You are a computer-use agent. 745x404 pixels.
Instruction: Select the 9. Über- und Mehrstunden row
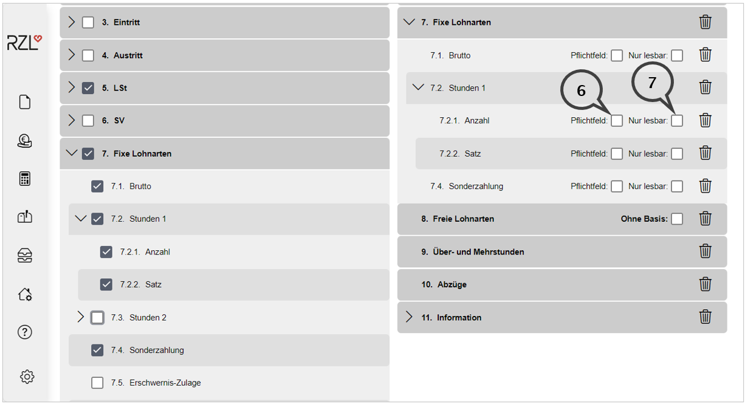[x=473, y=252]
